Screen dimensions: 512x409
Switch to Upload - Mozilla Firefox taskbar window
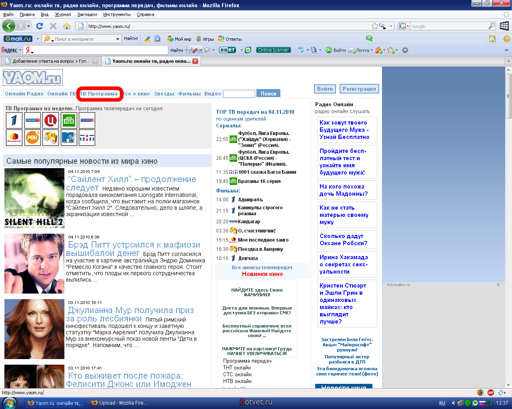coord(119,403)
